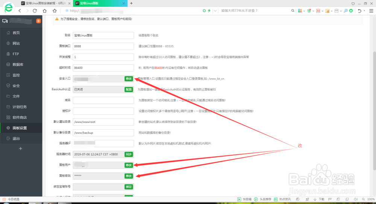Click the orange 0 notification badge

(x=38, y=21)
